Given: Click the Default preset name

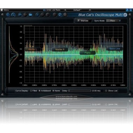Looking at the screenshot, I should click(77, 10).
